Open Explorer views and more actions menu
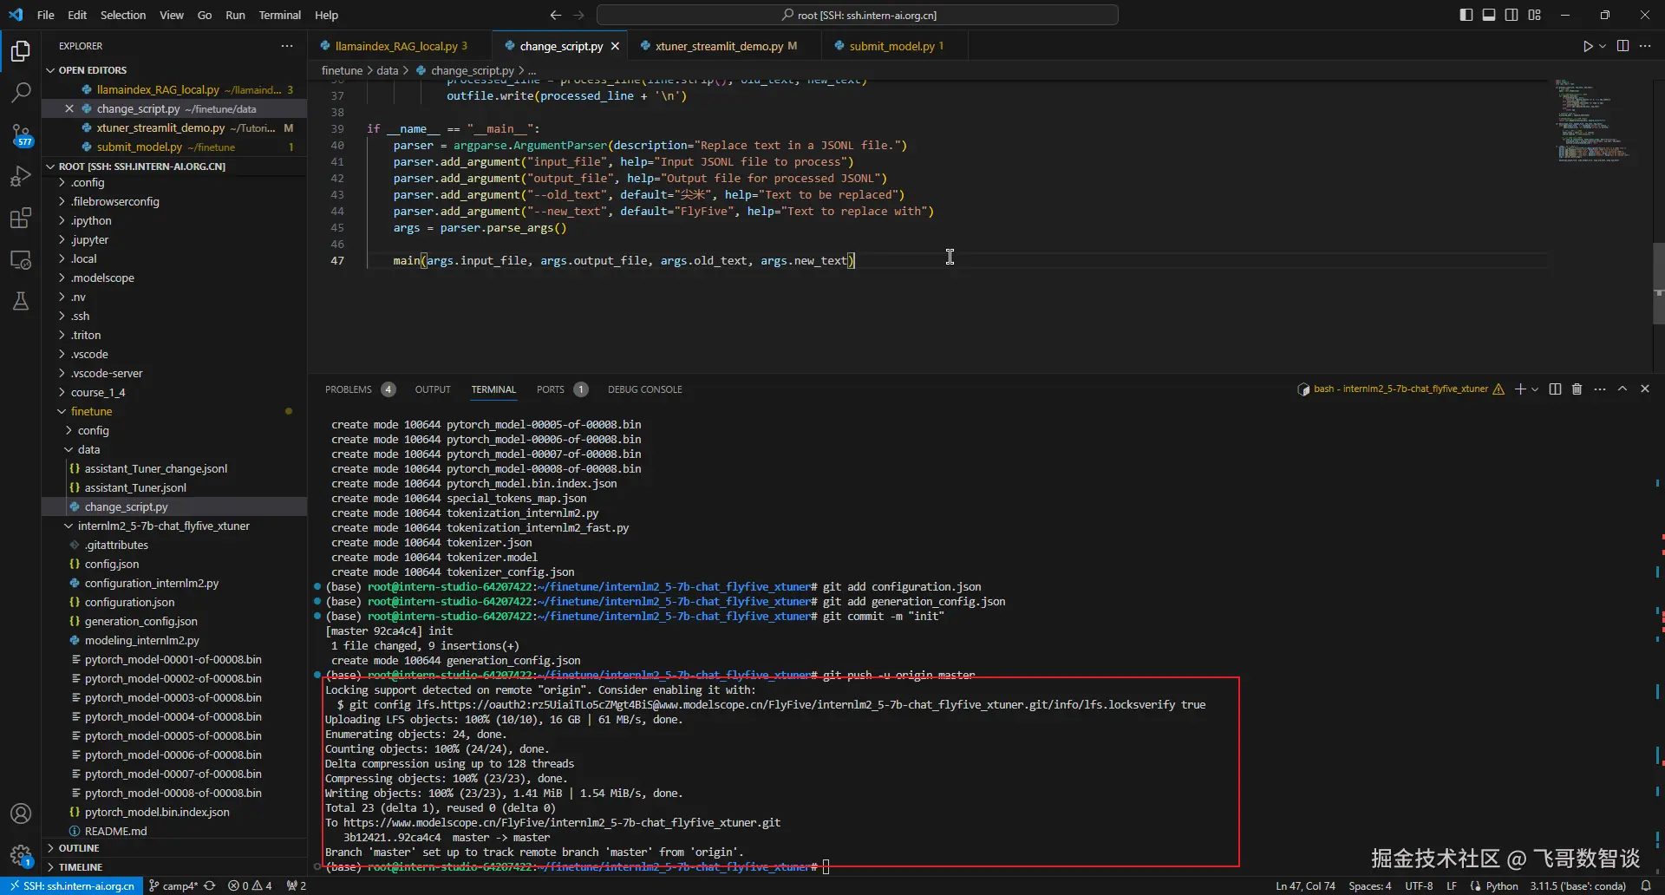The image size is (1665, 895). point(287,46)
